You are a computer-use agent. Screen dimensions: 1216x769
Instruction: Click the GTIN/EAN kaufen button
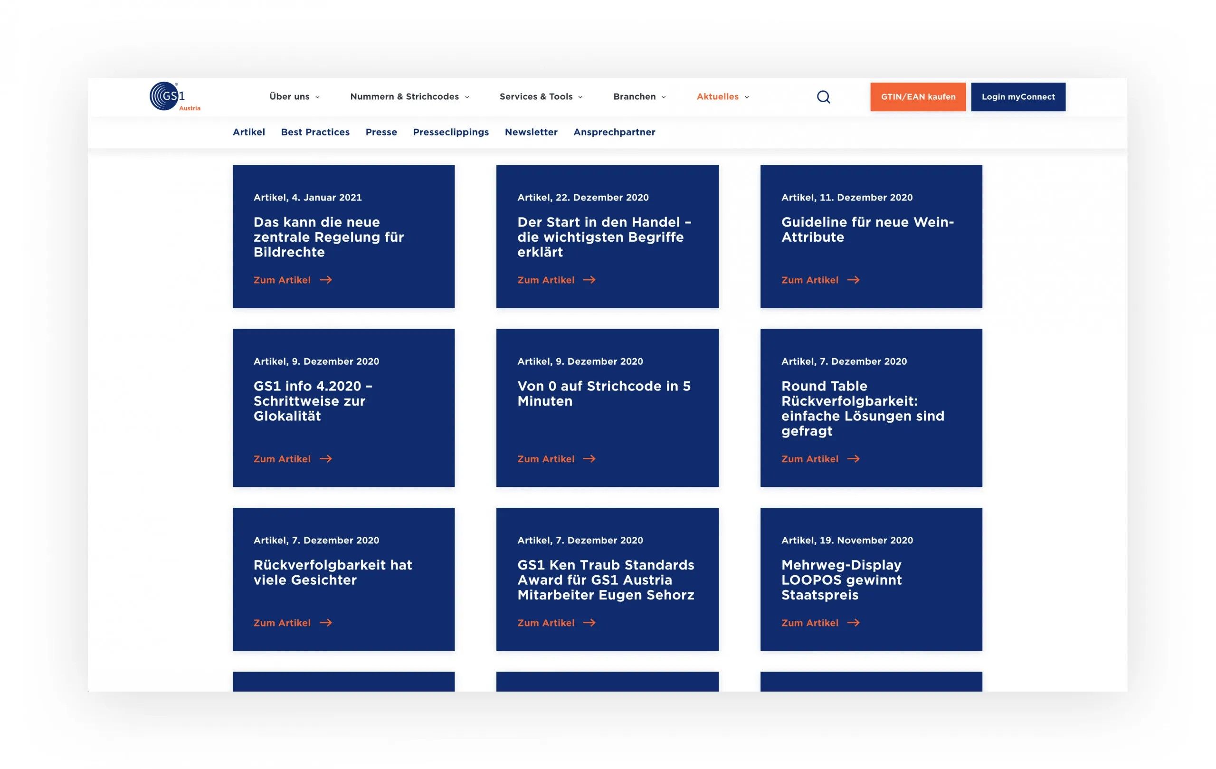918,96
